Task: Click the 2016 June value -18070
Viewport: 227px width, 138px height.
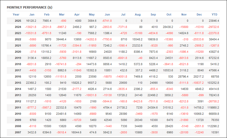Action: 107,77
